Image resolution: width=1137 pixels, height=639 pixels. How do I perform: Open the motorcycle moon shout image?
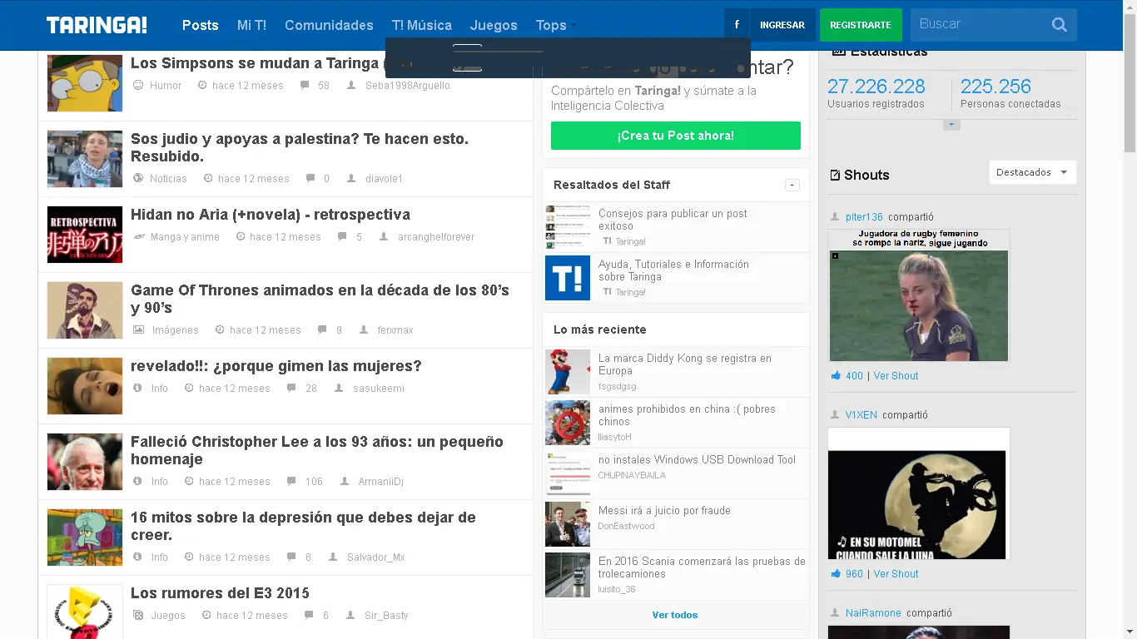point(919,493)
